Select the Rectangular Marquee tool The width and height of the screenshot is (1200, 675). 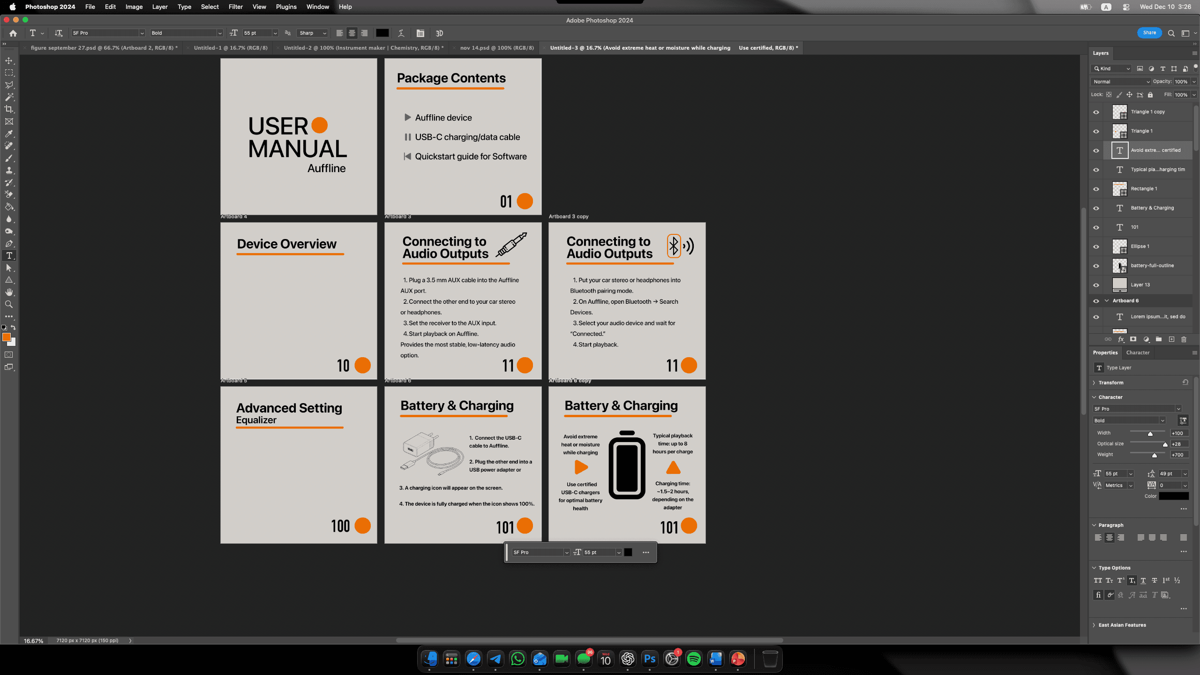(x=9, y=73)
